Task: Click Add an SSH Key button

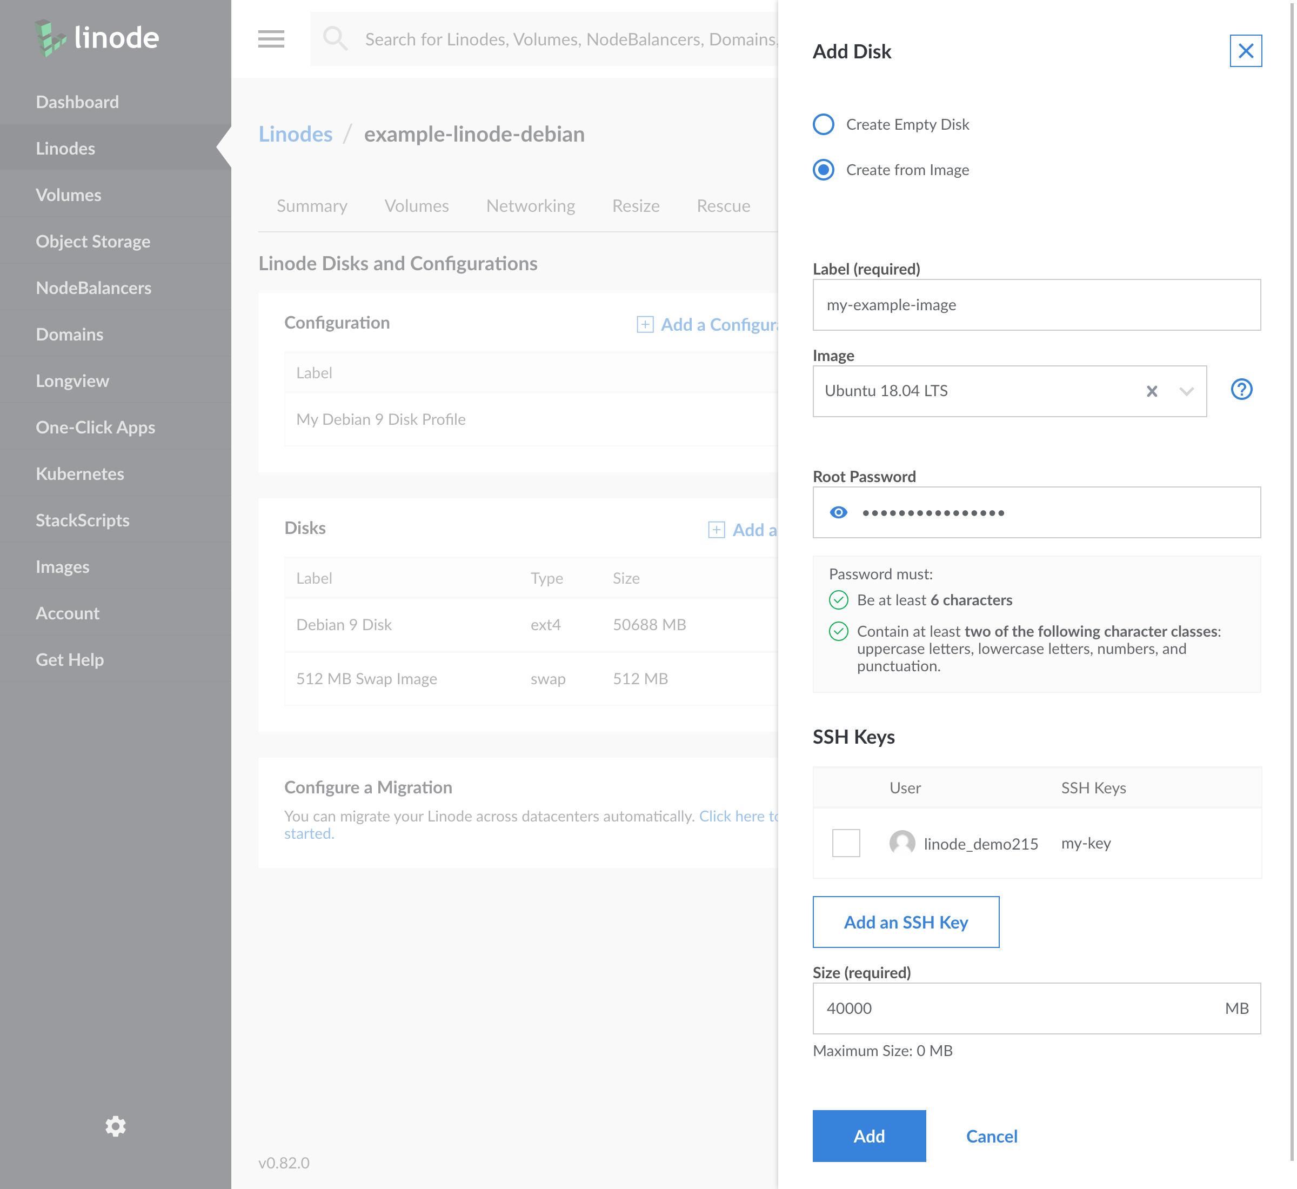Action: [905, 922]
